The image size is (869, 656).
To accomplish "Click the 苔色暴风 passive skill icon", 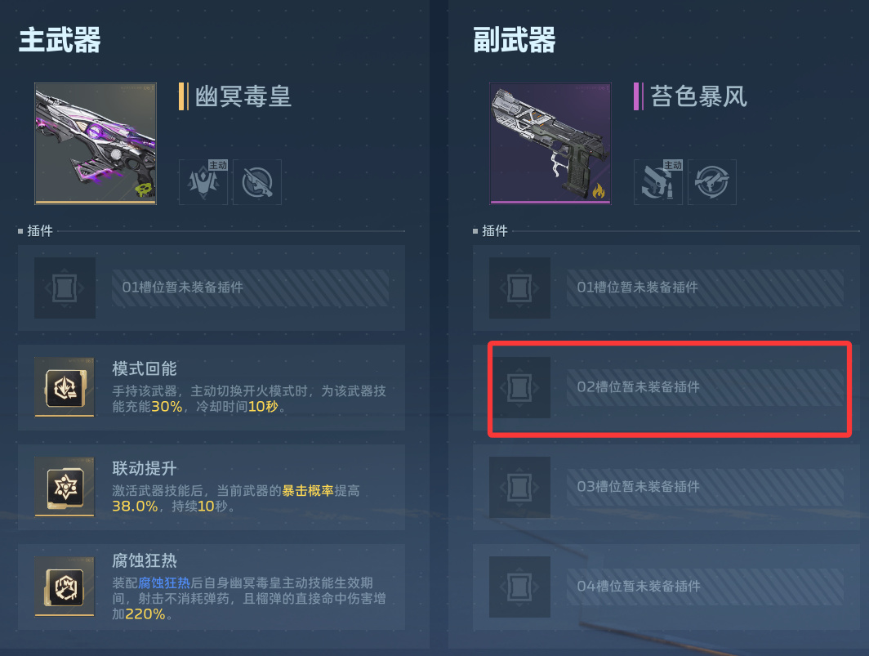I will pos(712,182).
